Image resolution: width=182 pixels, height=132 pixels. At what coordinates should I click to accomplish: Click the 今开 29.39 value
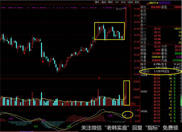(x=178, y=47)
